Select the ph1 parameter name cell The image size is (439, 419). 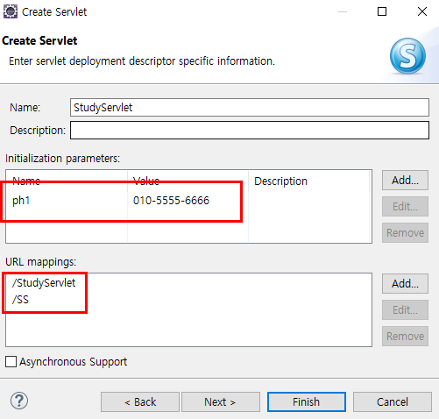click(21, 201)
